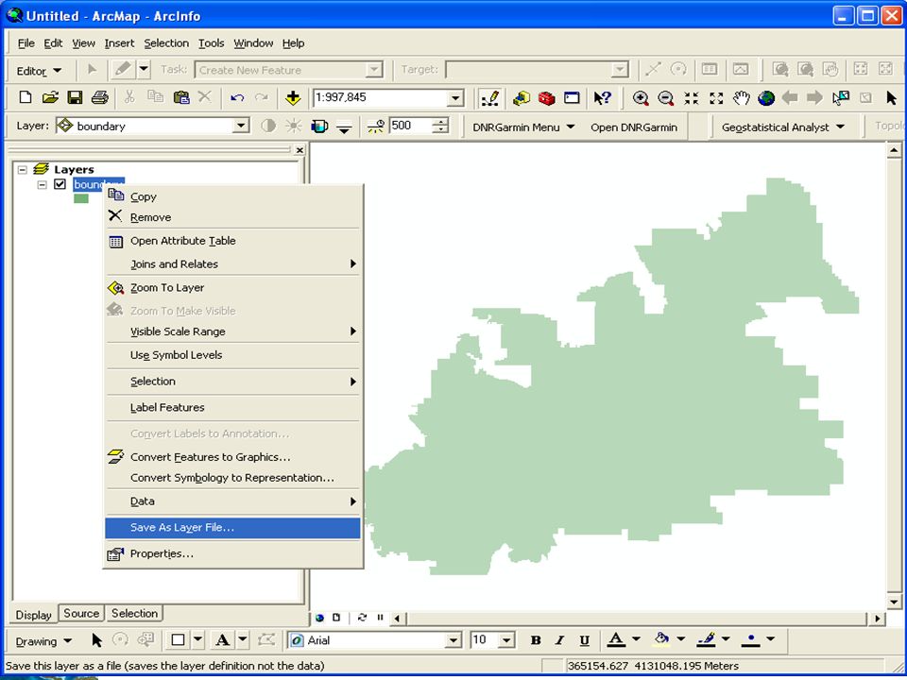Choose Save As Layer File from context menu
907x680 pixels.
click(232, 527)
